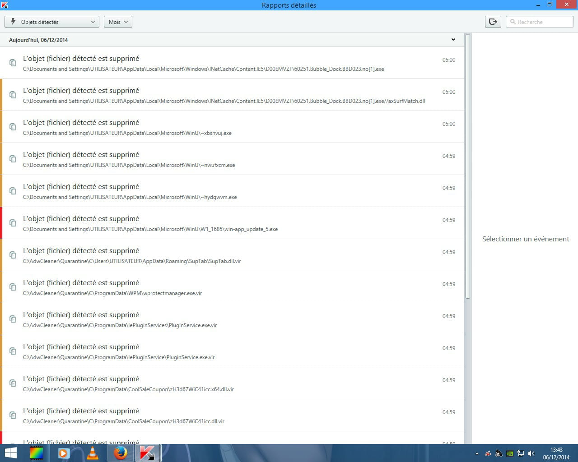Switch to Firefox on the taskbar
The image size is (578, 462).
pyautogui.click(x=121, y=453)
